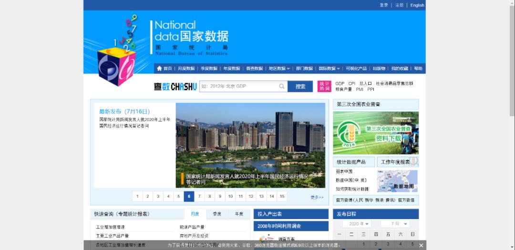Image resolution: width=515 pixels, height=250 pixels.
Task: Switch to the 季度 tab
Action: (217, 214)
